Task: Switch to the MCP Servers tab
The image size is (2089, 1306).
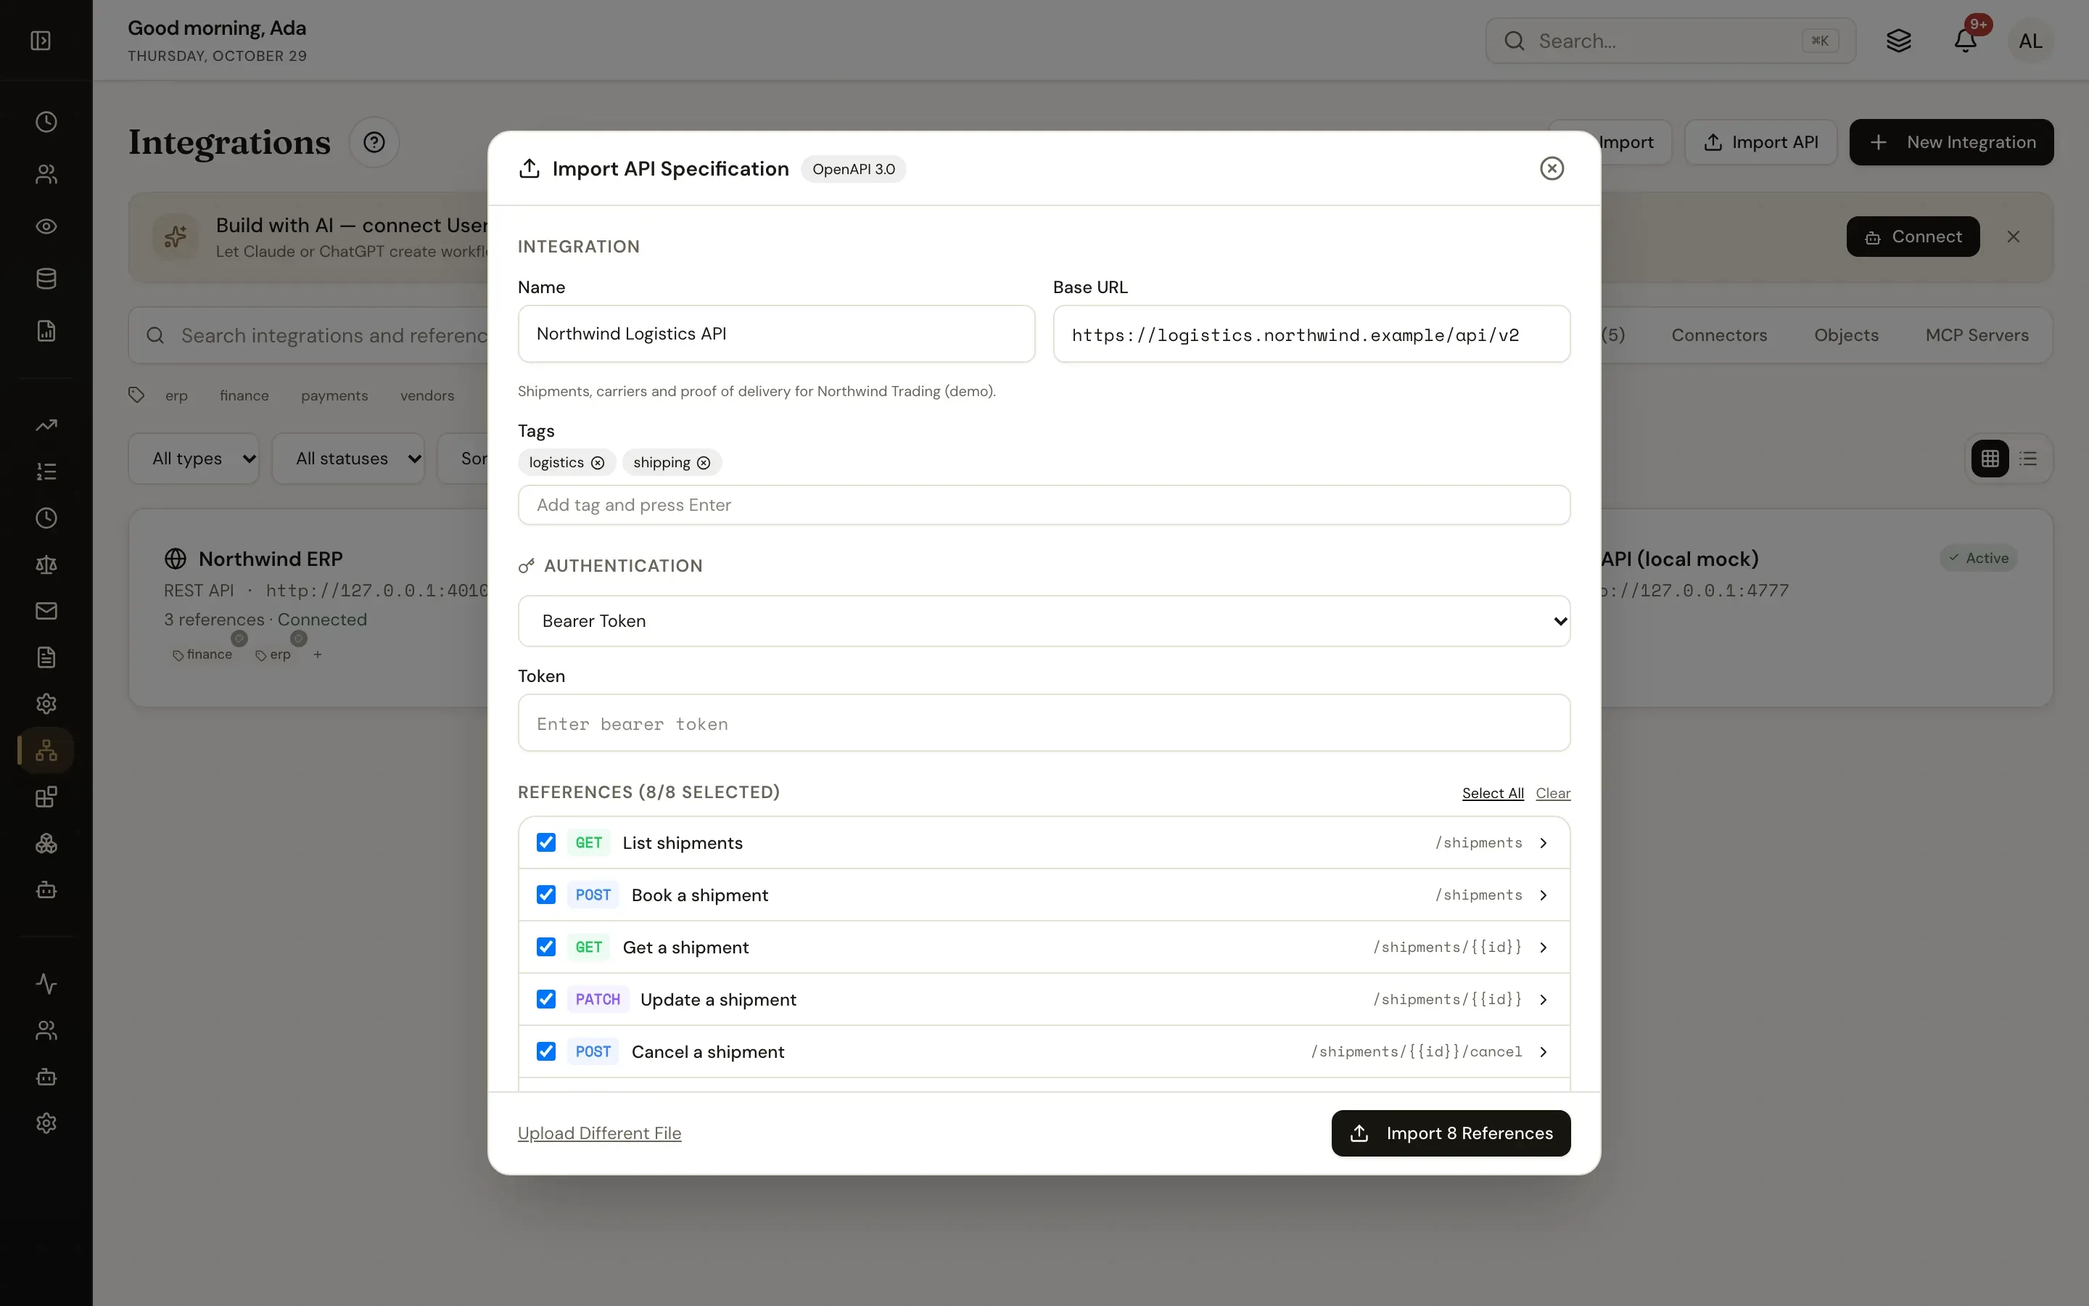Action: [x=1977, y=335]
